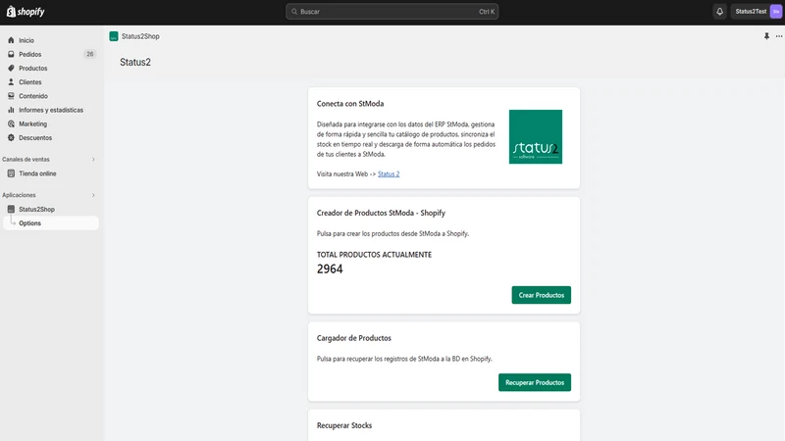Click the Buscar search field

click(392, 12)
